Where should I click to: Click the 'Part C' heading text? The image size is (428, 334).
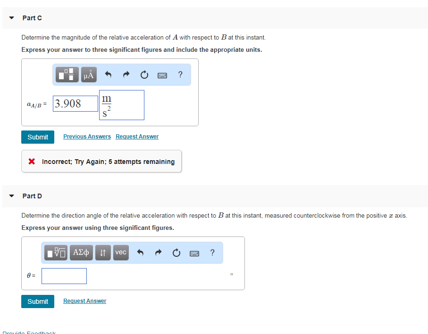coord(32,18)
